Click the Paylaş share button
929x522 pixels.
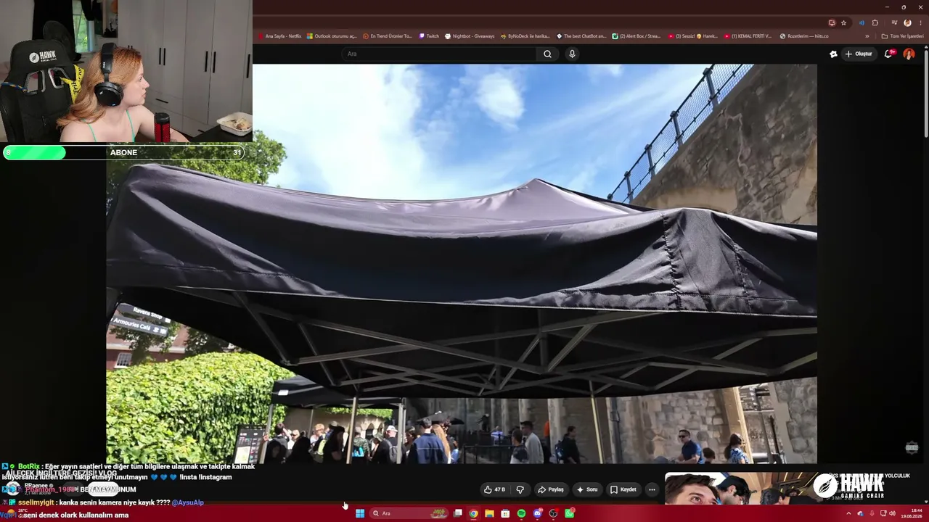point(550,489)
